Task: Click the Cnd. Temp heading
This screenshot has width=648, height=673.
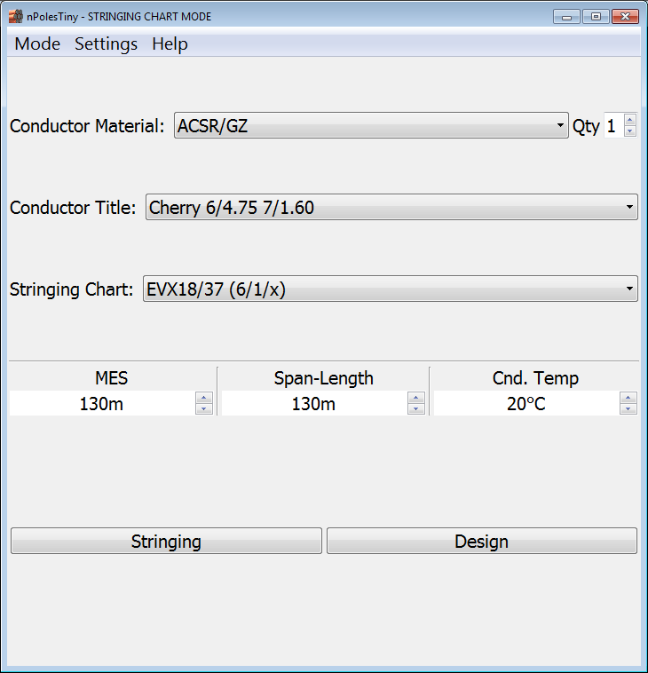Action: (535, 378)
